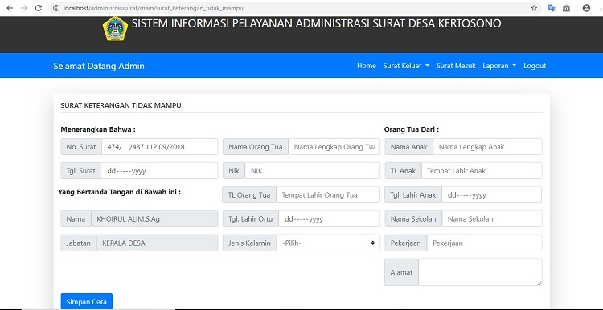Click the Nama Orang Tua input
Viewport: 603px width, 310px height.
pos(334,147)
